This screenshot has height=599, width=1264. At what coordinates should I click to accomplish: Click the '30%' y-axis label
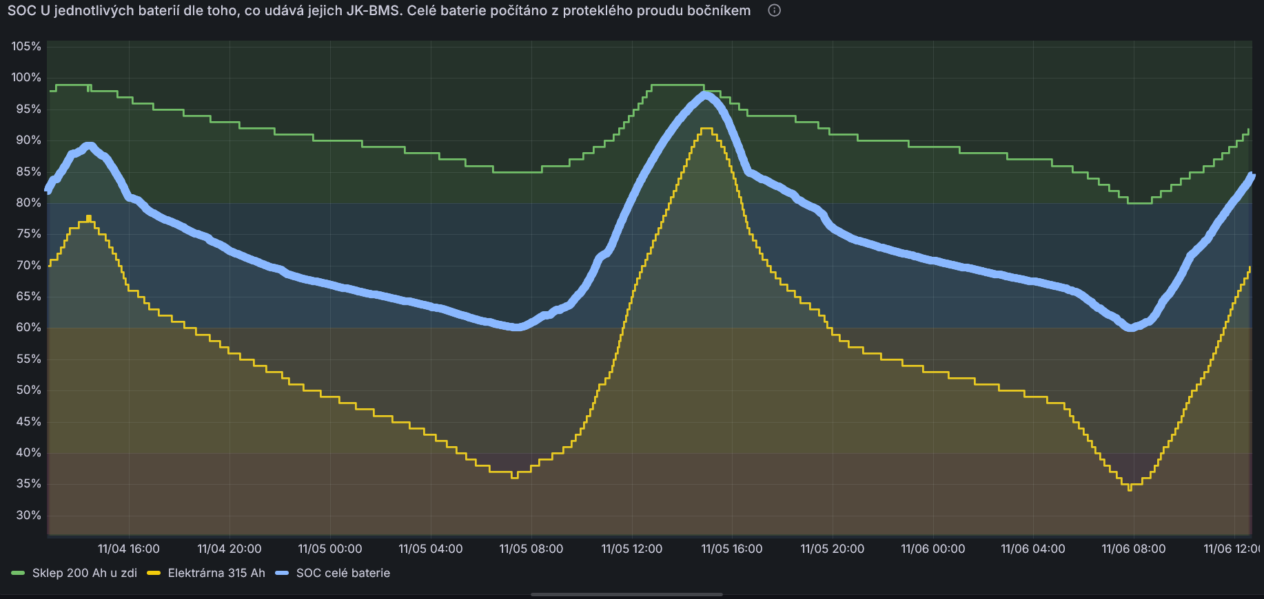(29, 516)
